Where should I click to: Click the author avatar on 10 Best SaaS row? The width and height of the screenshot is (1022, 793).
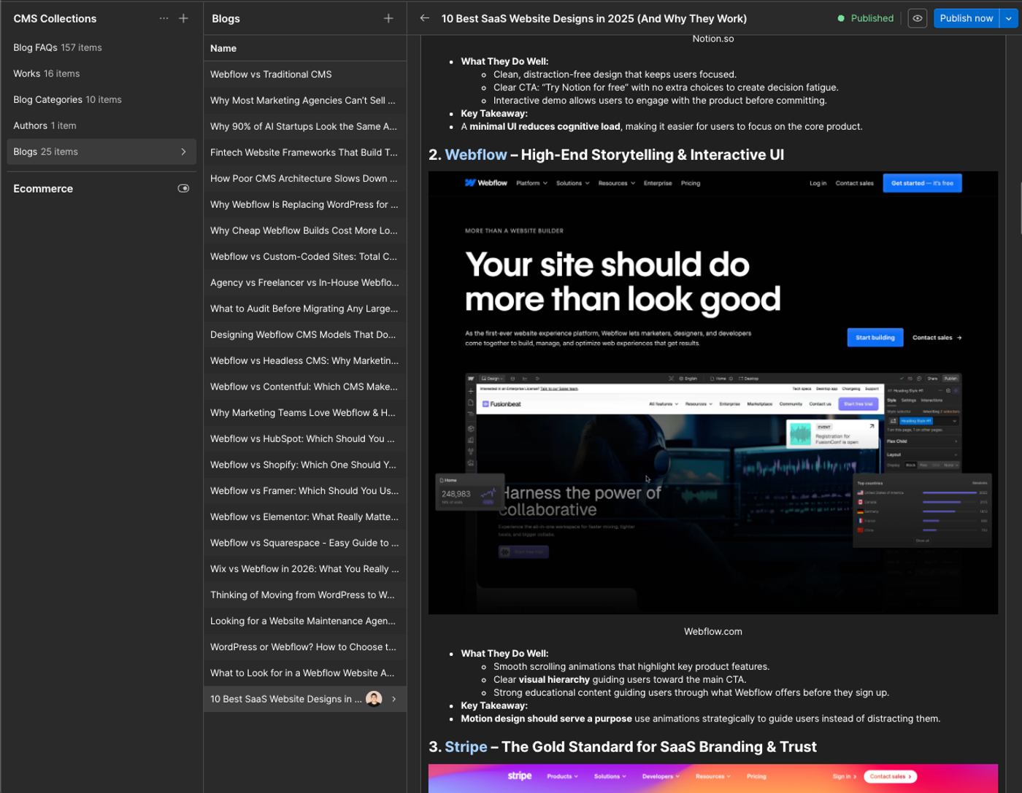(374, 699)
